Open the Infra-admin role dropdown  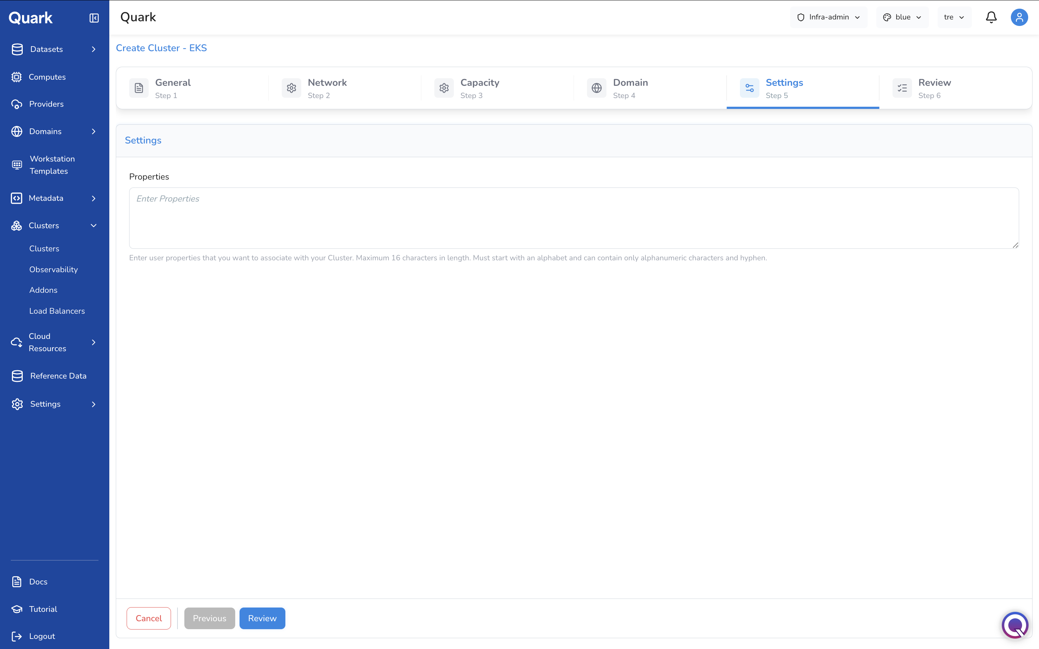tap(829, 17)
